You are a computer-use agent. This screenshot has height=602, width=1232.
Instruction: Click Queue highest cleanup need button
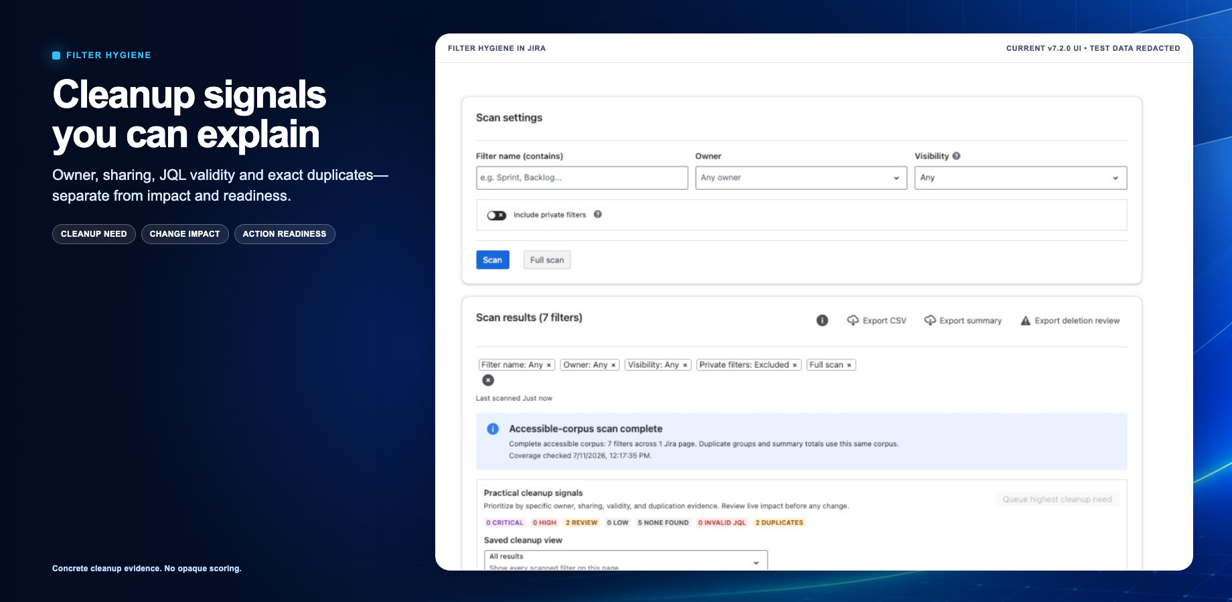[x=1057, y=499]
